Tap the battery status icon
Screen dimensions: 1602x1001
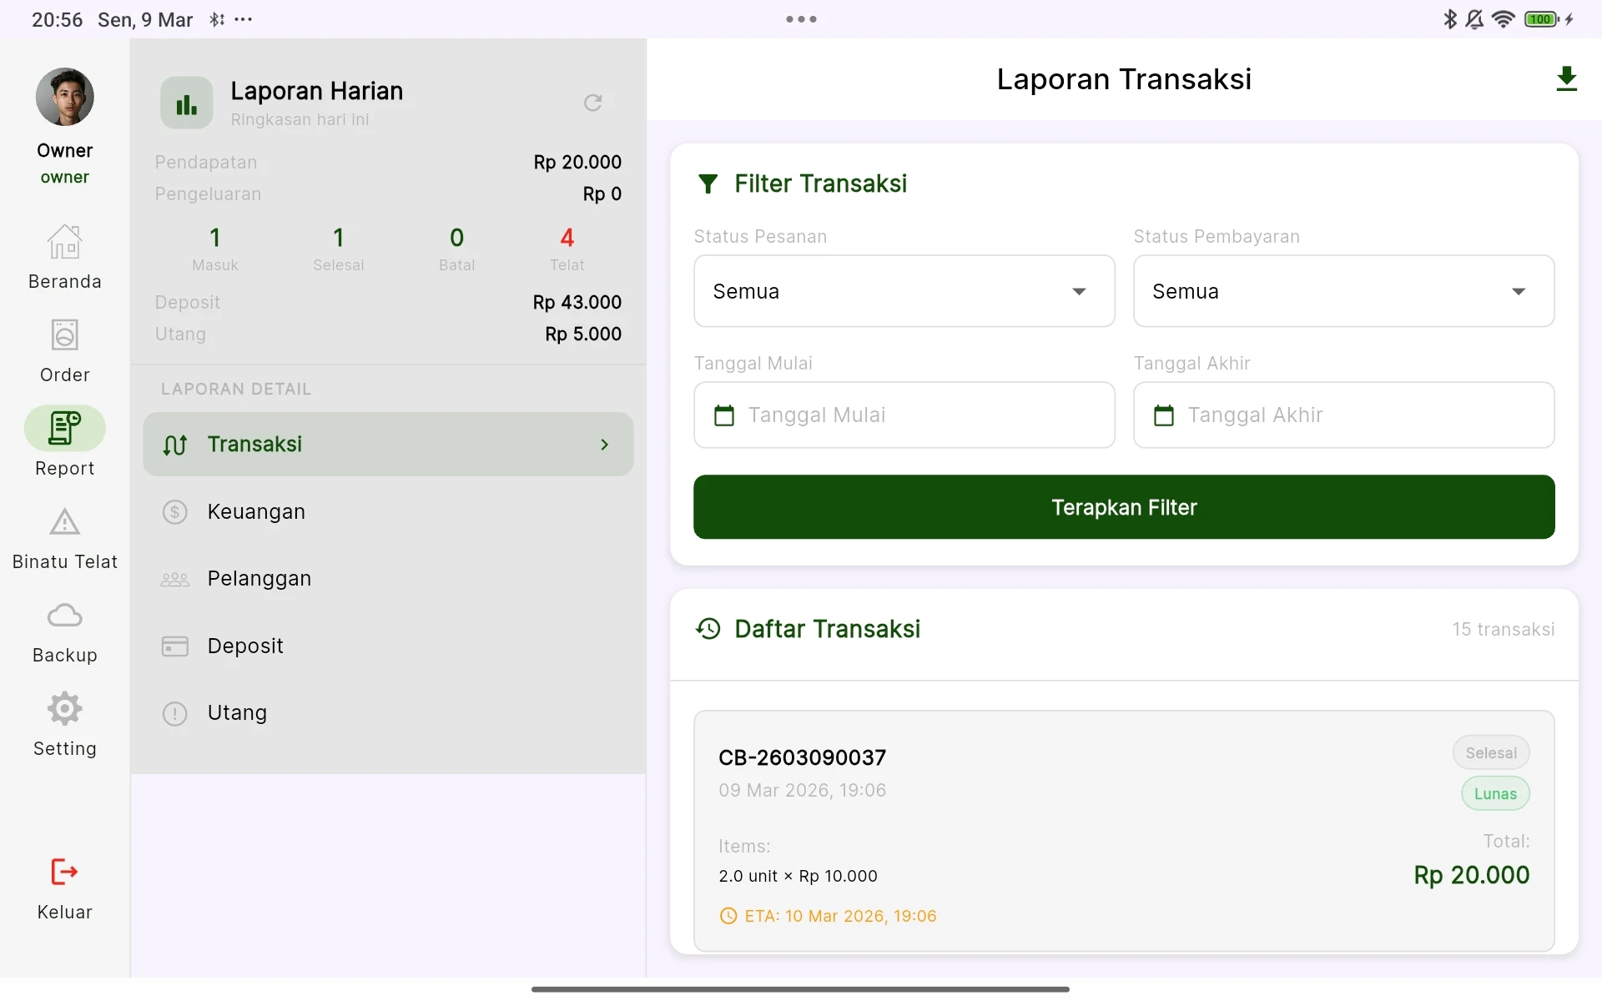pos(1541,19)
